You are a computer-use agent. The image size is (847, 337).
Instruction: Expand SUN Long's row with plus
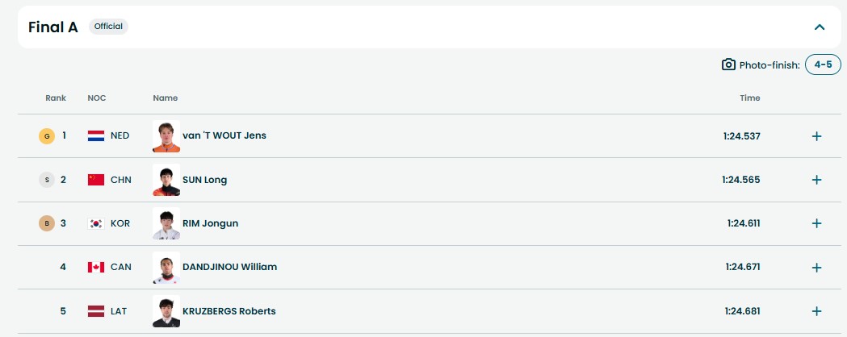click(x=816, y=180)
